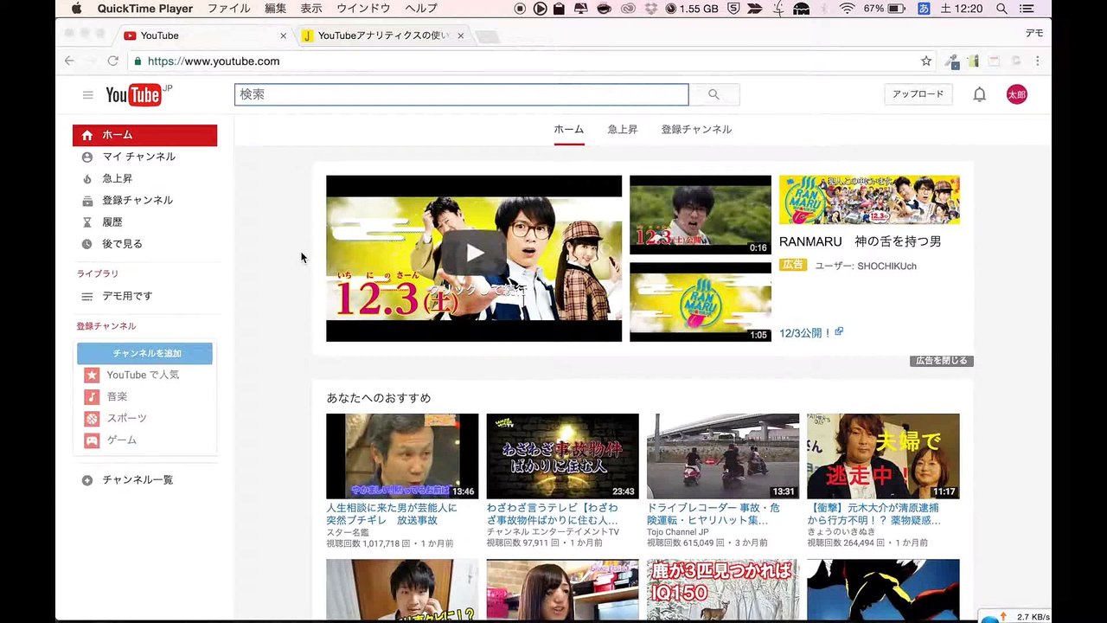Open the Tojo Channel JP channel name
Viewport: 1107px width, 623px height.
pyautogui.click(x=678, y=532)
